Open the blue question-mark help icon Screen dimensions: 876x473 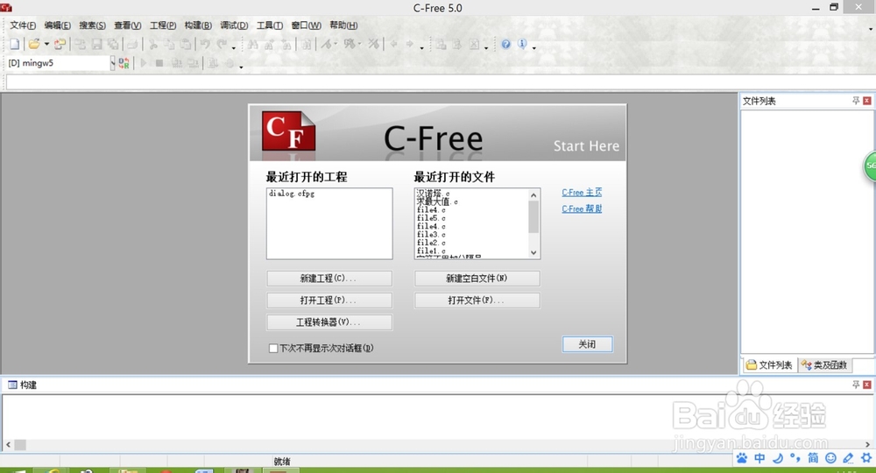[505, 44]
